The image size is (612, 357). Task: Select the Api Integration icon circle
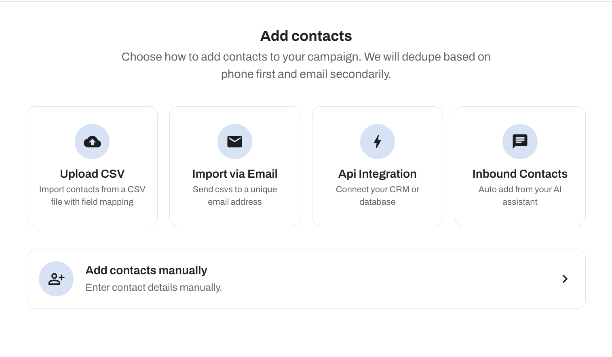click(378, 141)
